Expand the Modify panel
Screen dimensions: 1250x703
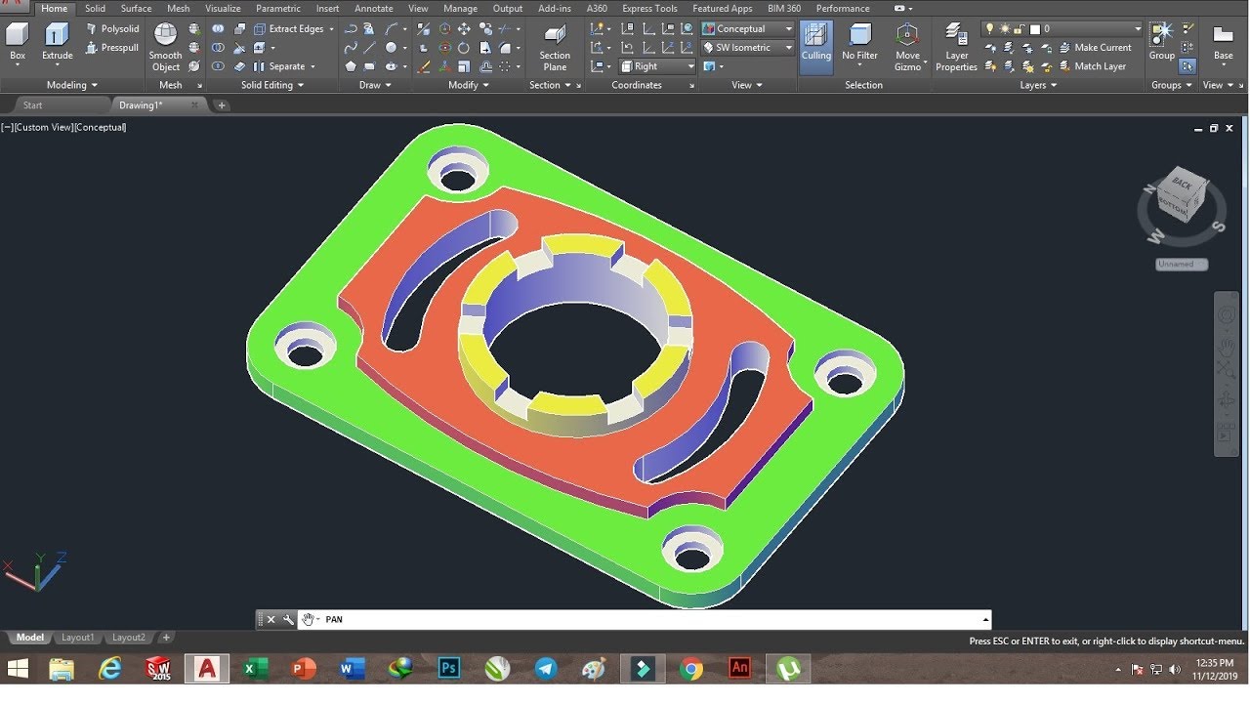469,85
